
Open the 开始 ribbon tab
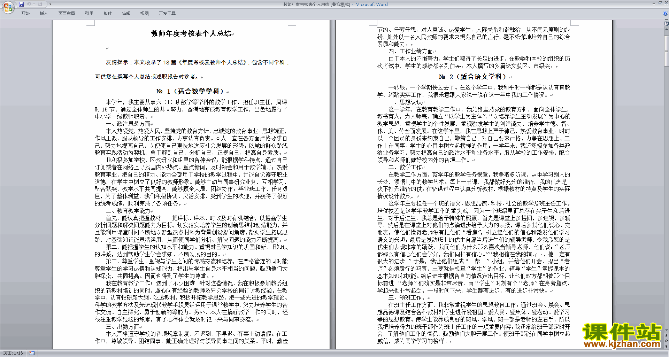[25, 14]
